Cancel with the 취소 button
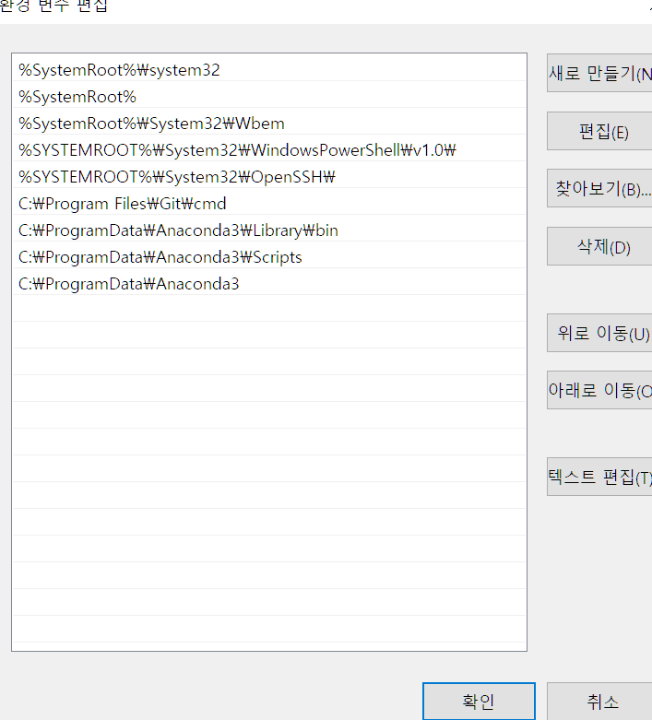 [599, 702]
